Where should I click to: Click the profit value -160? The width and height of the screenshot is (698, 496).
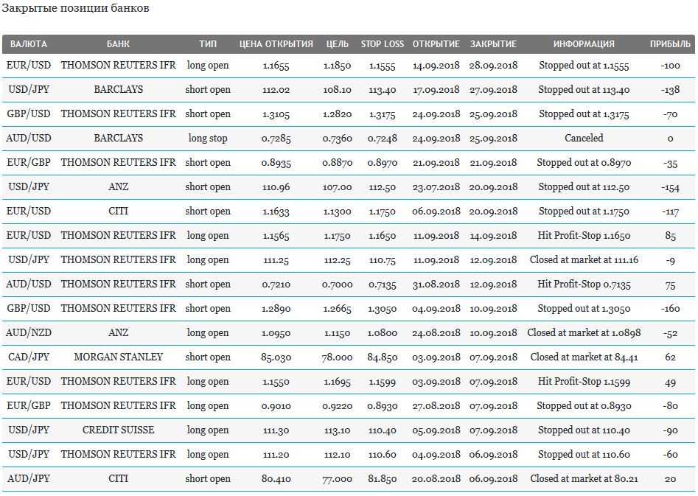[x=670, y=309]
